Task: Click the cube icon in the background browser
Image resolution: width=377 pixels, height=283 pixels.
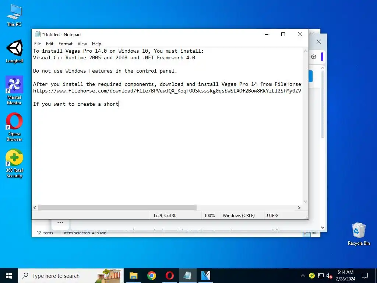Action: pos(314,57)
